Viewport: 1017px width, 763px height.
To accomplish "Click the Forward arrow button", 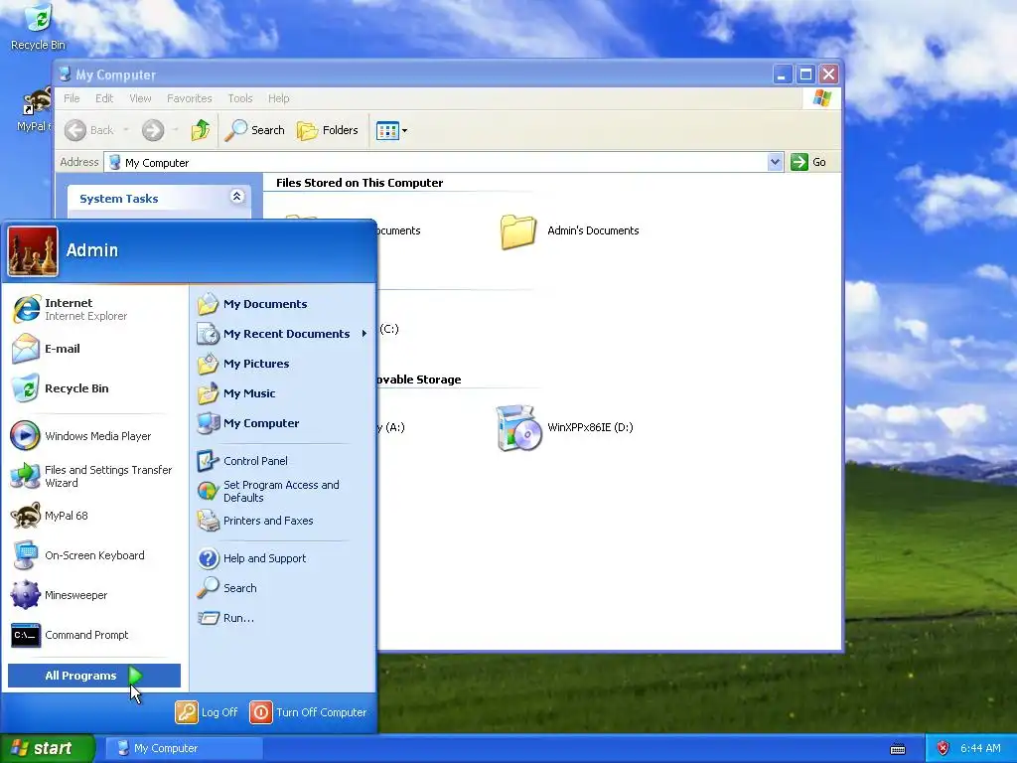I will [x=153, y=130].
